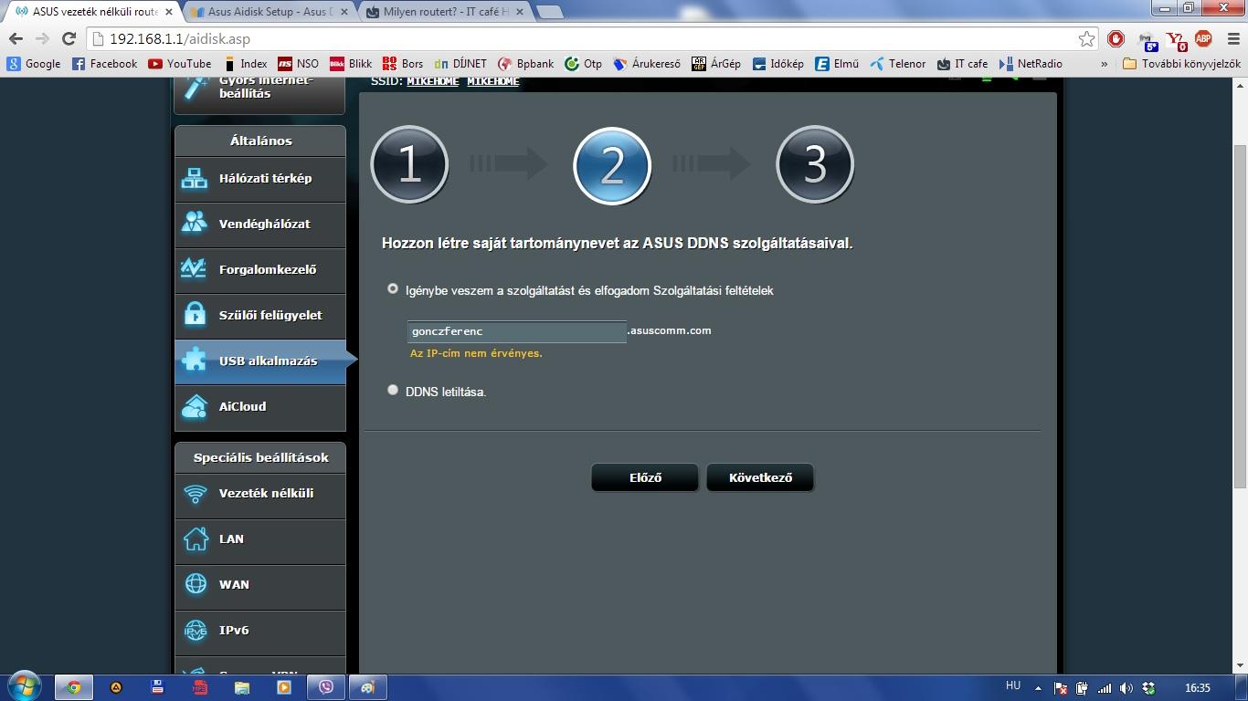Open Facebook bookmark
The width and height of the screenshot is (1248, 701).
(x=105, y=64)
